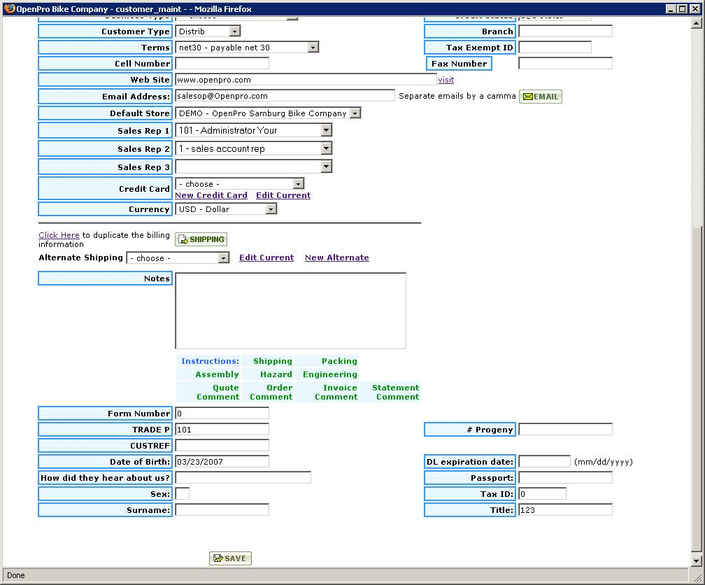
Task: Follow the visit link beside Web Site
Action: pyautogui.click(x=446, y=80)
